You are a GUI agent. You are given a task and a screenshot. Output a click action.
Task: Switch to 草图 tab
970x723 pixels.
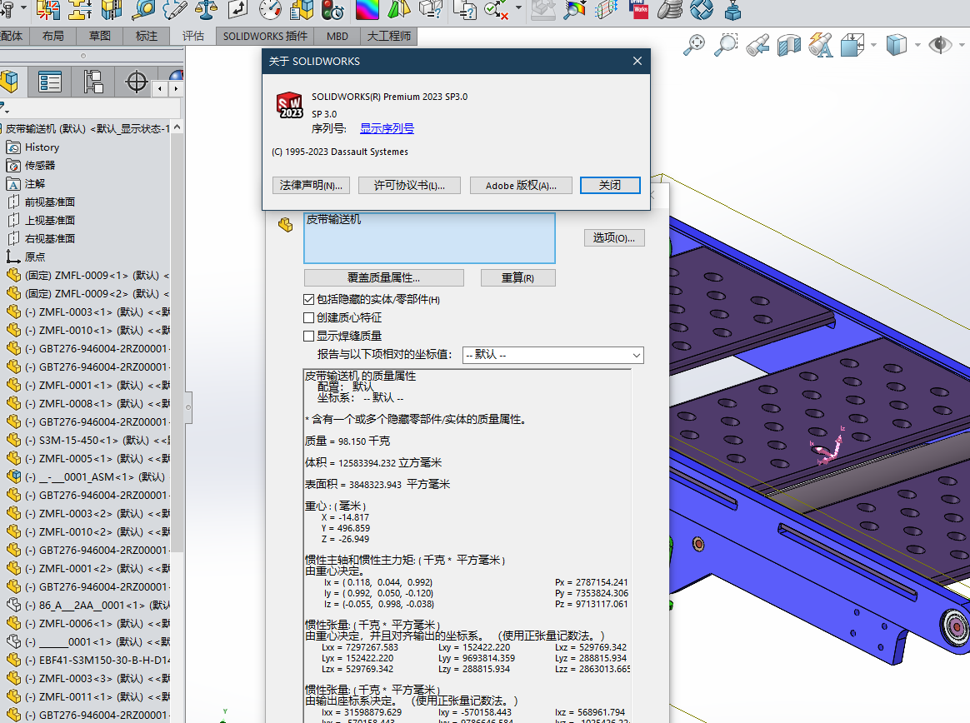(x=100, y=36)
